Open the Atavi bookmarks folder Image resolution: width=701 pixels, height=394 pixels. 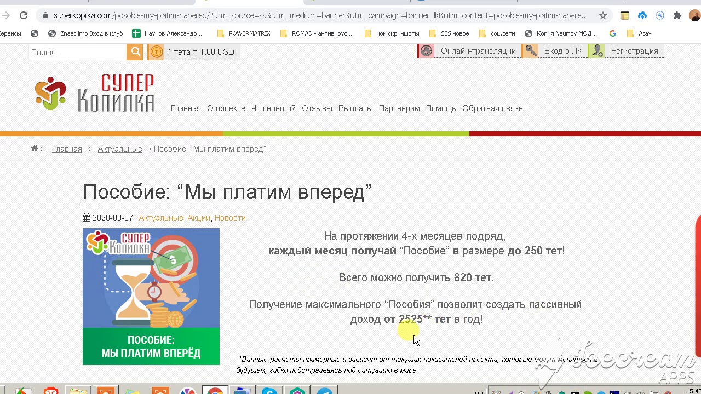[639, 33]
